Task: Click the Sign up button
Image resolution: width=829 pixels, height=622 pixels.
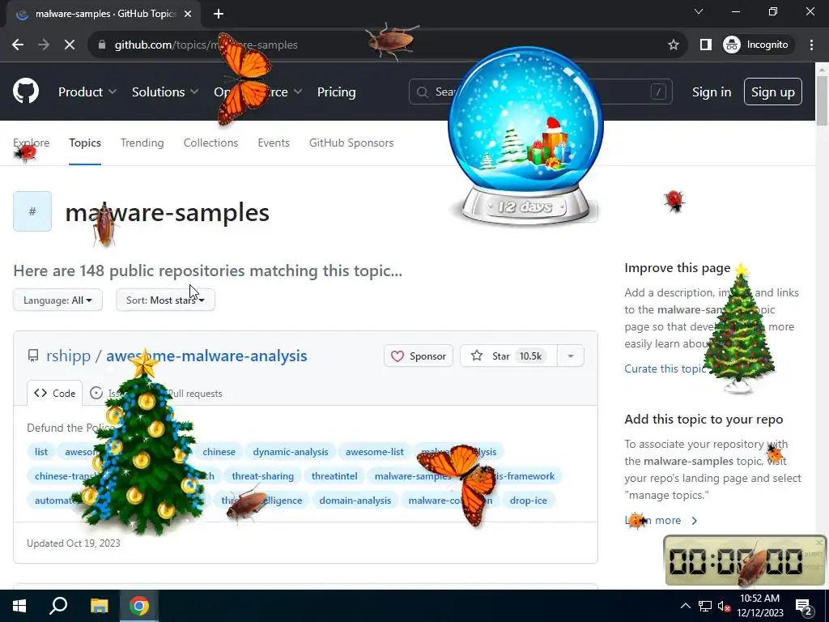Action: [x=773, y=92]
